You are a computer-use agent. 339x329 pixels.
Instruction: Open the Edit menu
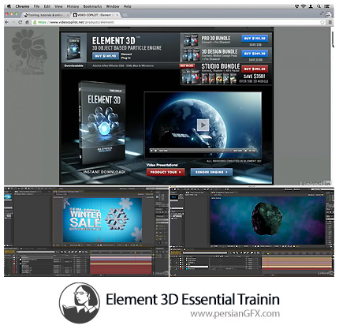47,6
